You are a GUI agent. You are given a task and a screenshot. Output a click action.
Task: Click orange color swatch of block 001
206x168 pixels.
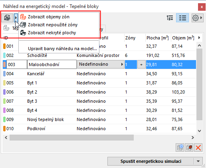[4, 46]
